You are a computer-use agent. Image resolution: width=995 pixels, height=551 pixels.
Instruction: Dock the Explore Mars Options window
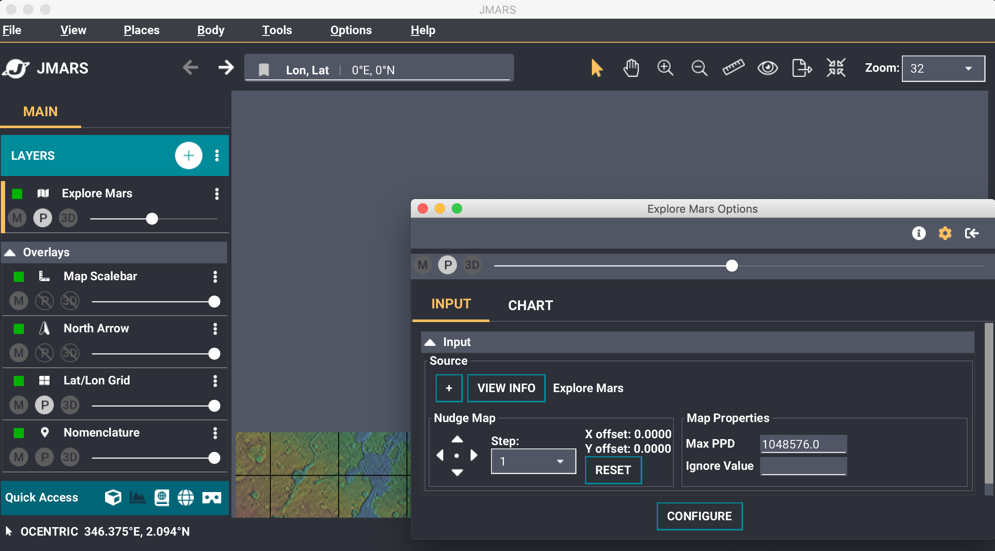pos(972,233)
